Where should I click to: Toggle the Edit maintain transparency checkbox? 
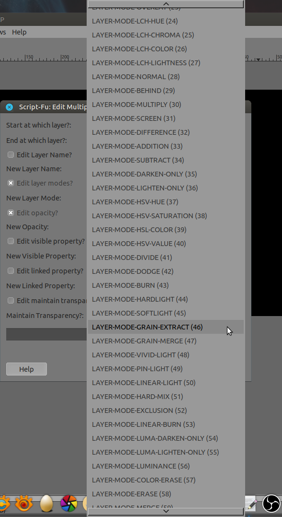11,300
